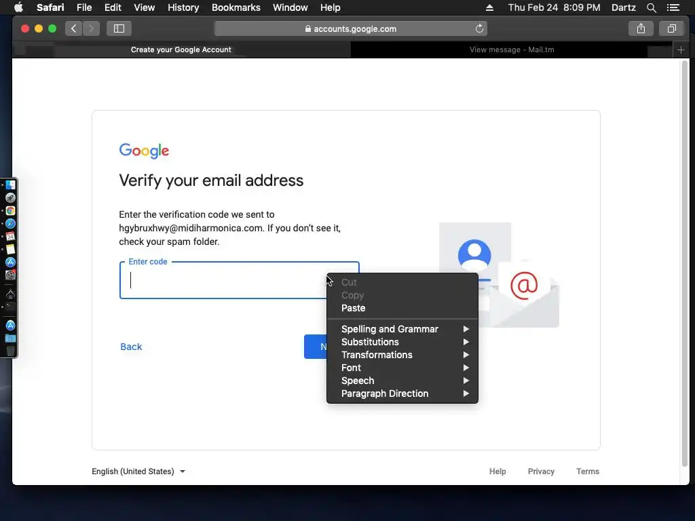The height and width of the screenshot is (521, 695).
Task: Show all tabs overview button
Action: click(x=671, y=28)
